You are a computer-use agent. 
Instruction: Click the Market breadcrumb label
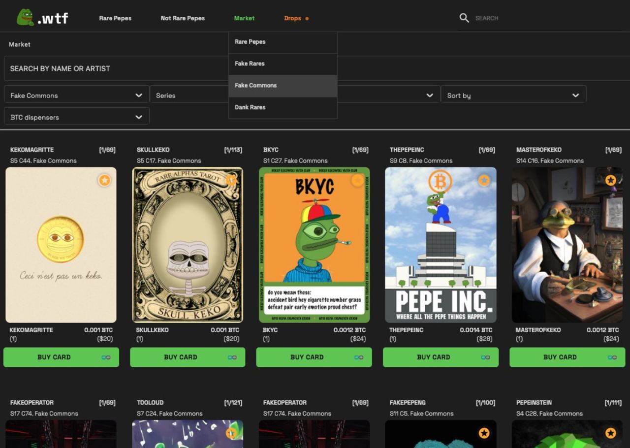click(20, 44)
